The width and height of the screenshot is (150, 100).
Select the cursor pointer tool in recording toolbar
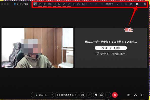(x=35, y=4)
